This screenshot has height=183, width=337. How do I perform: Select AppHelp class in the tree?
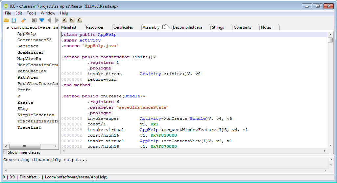(x=26, y=34)
